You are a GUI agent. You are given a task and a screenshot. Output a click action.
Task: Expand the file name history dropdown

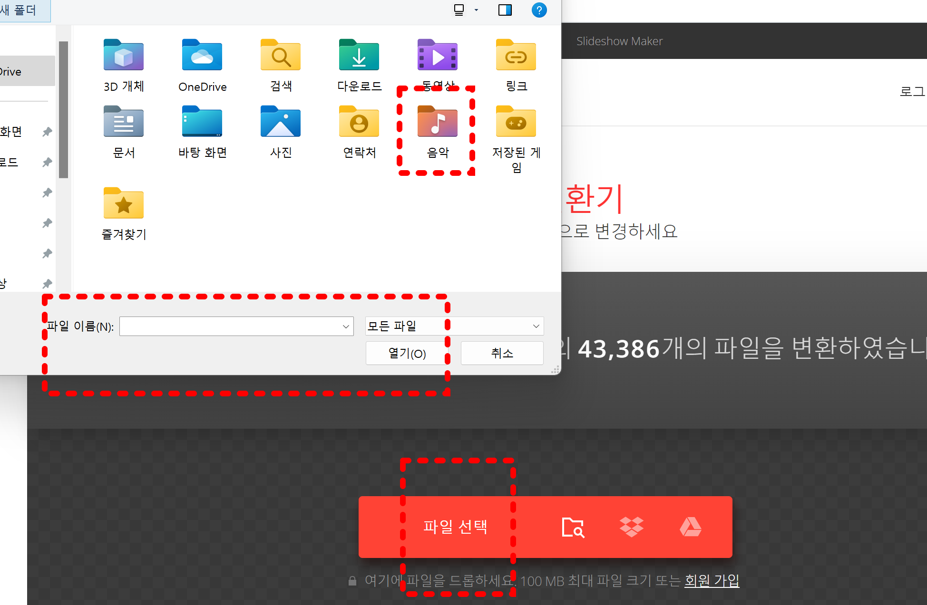346,327
